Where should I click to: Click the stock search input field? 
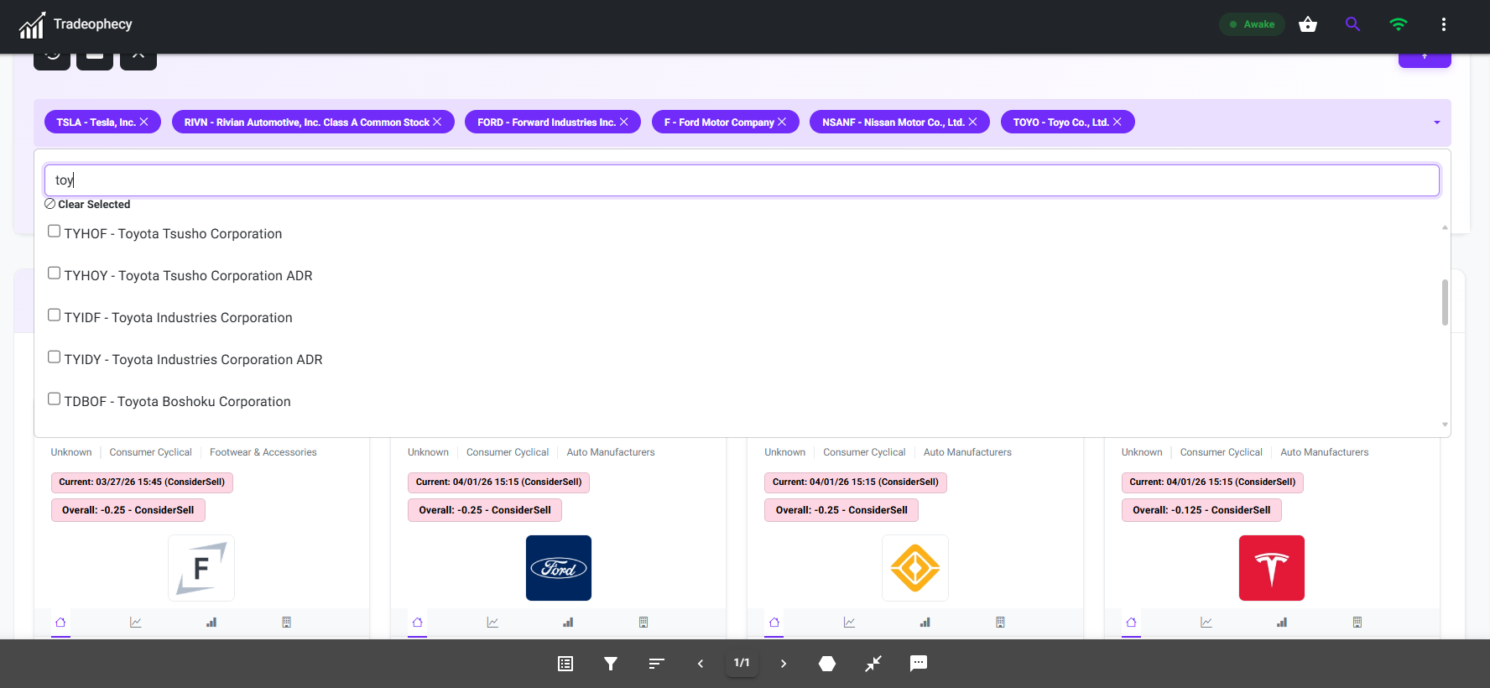[742, 180]
